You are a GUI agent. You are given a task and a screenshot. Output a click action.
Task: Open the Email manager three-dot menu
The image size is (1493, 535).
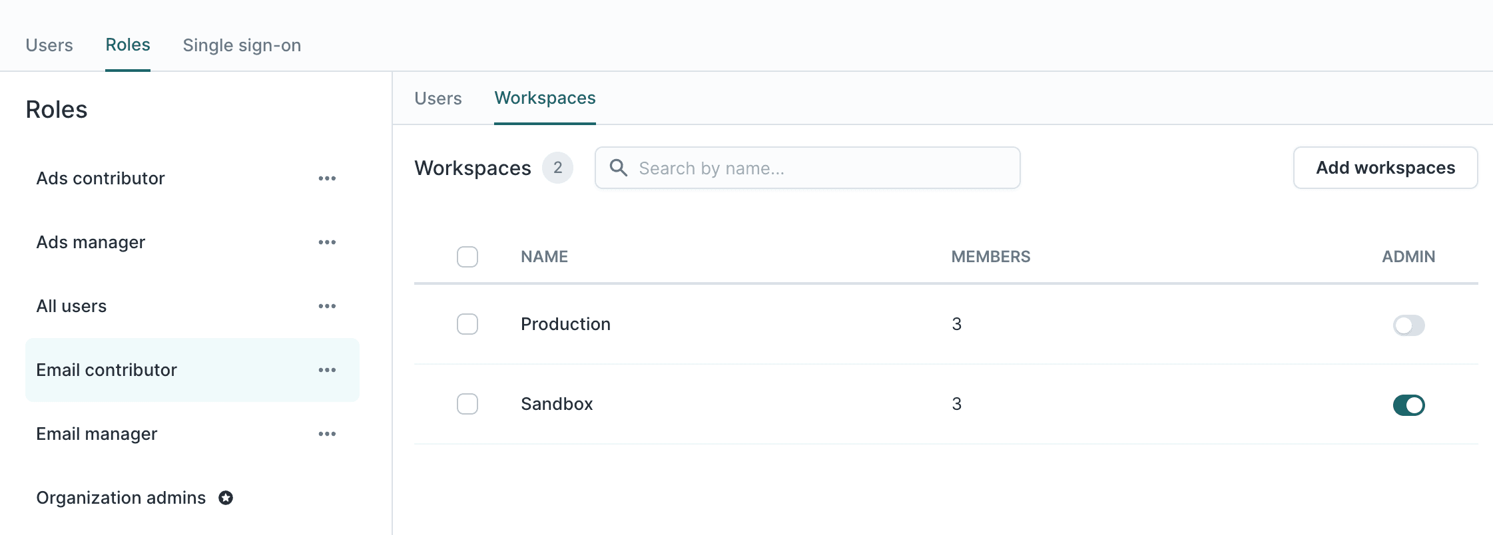tap(327, 434)
